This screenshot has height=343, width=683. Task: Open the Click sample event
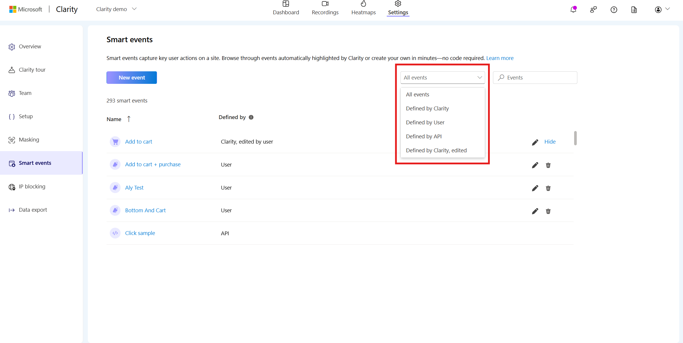click(x=140, y=233)
